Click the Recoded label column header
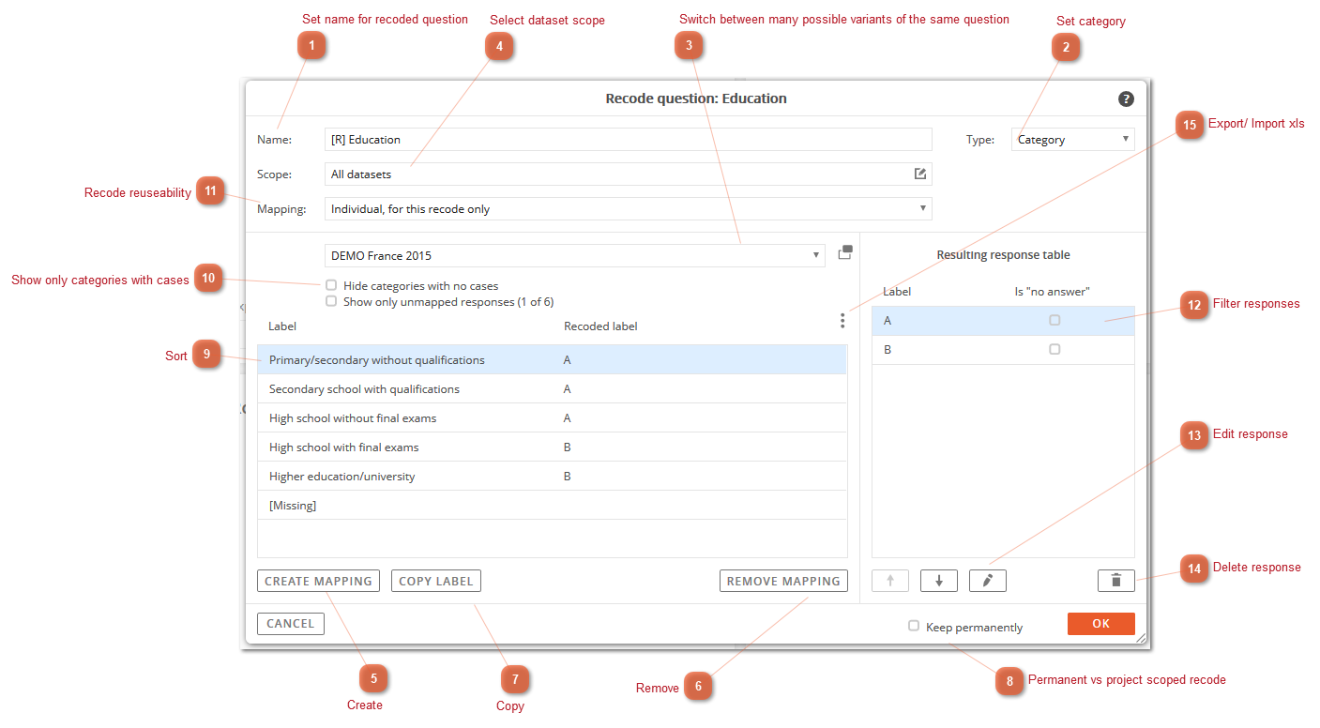This screenshot has height=728, width=1320. pos(600,326)
